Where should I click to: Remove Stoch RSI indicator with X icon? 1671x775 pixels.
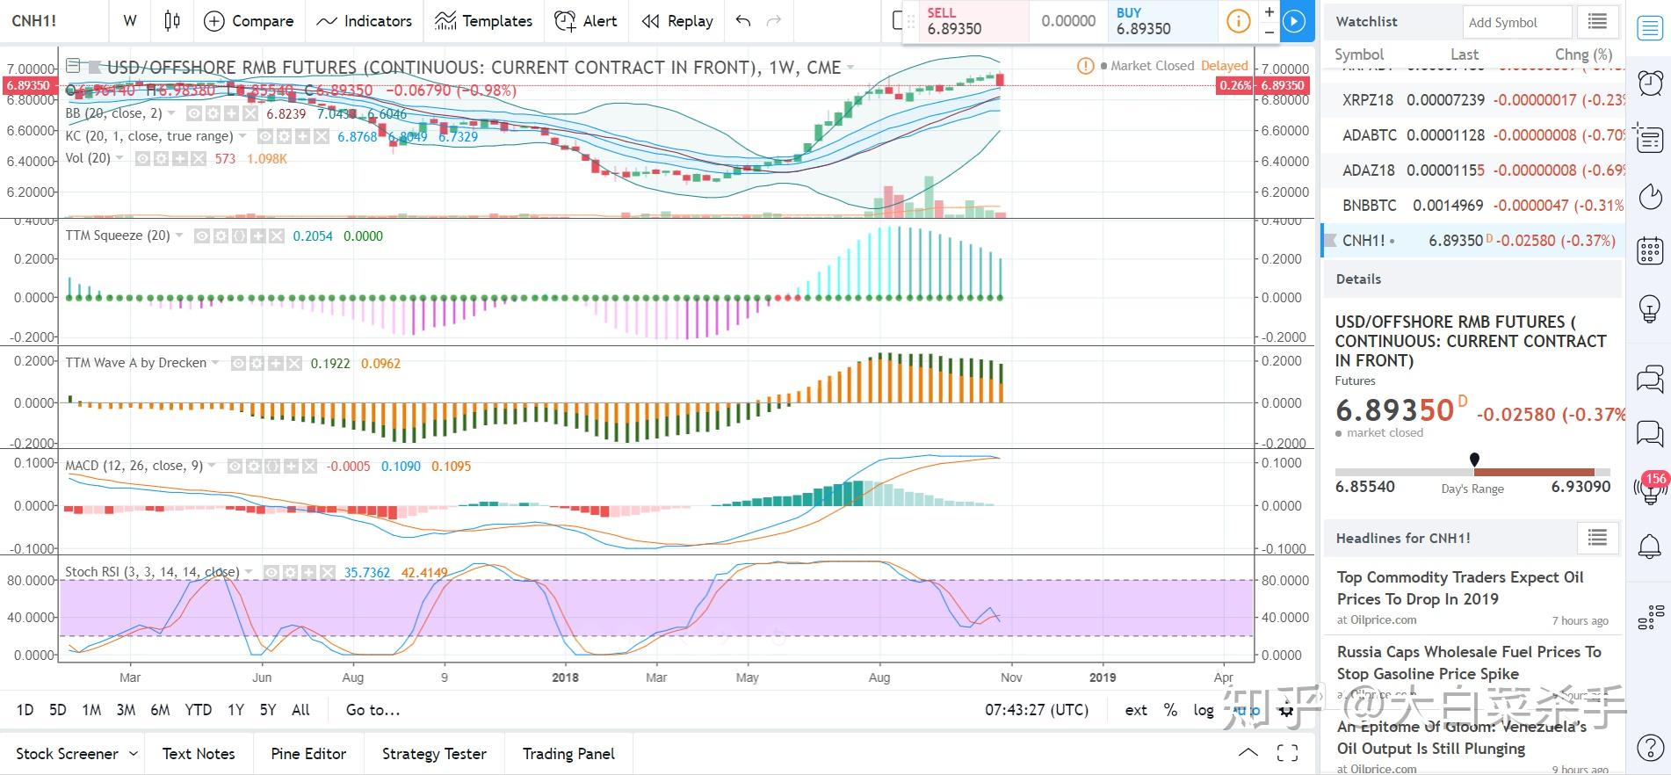[327, 572]
